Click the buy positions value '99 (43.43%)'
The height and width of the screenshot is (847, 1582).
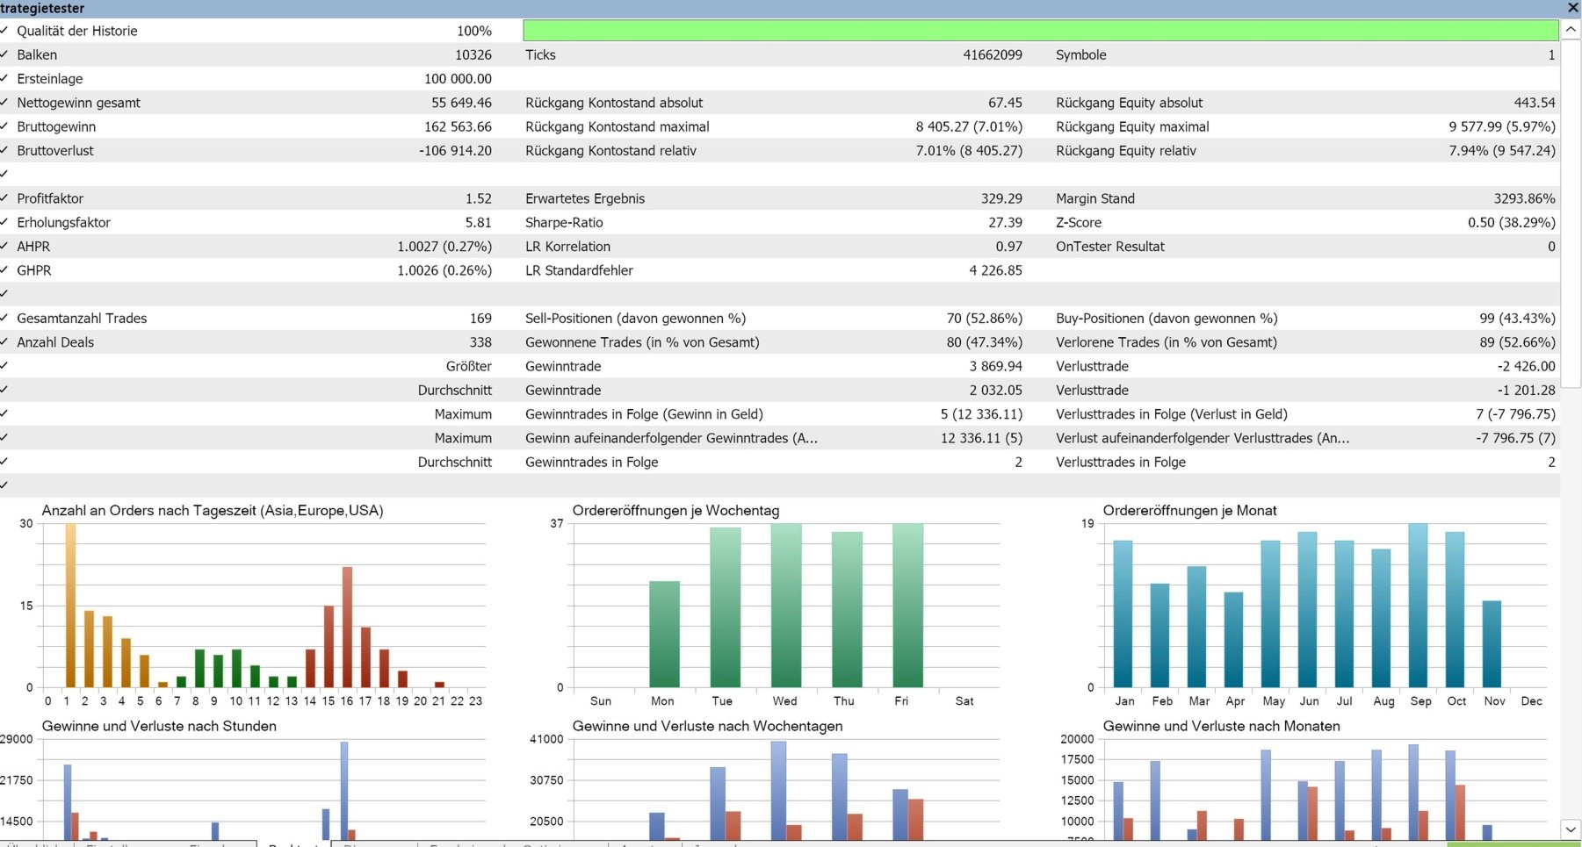(1517, 319)
